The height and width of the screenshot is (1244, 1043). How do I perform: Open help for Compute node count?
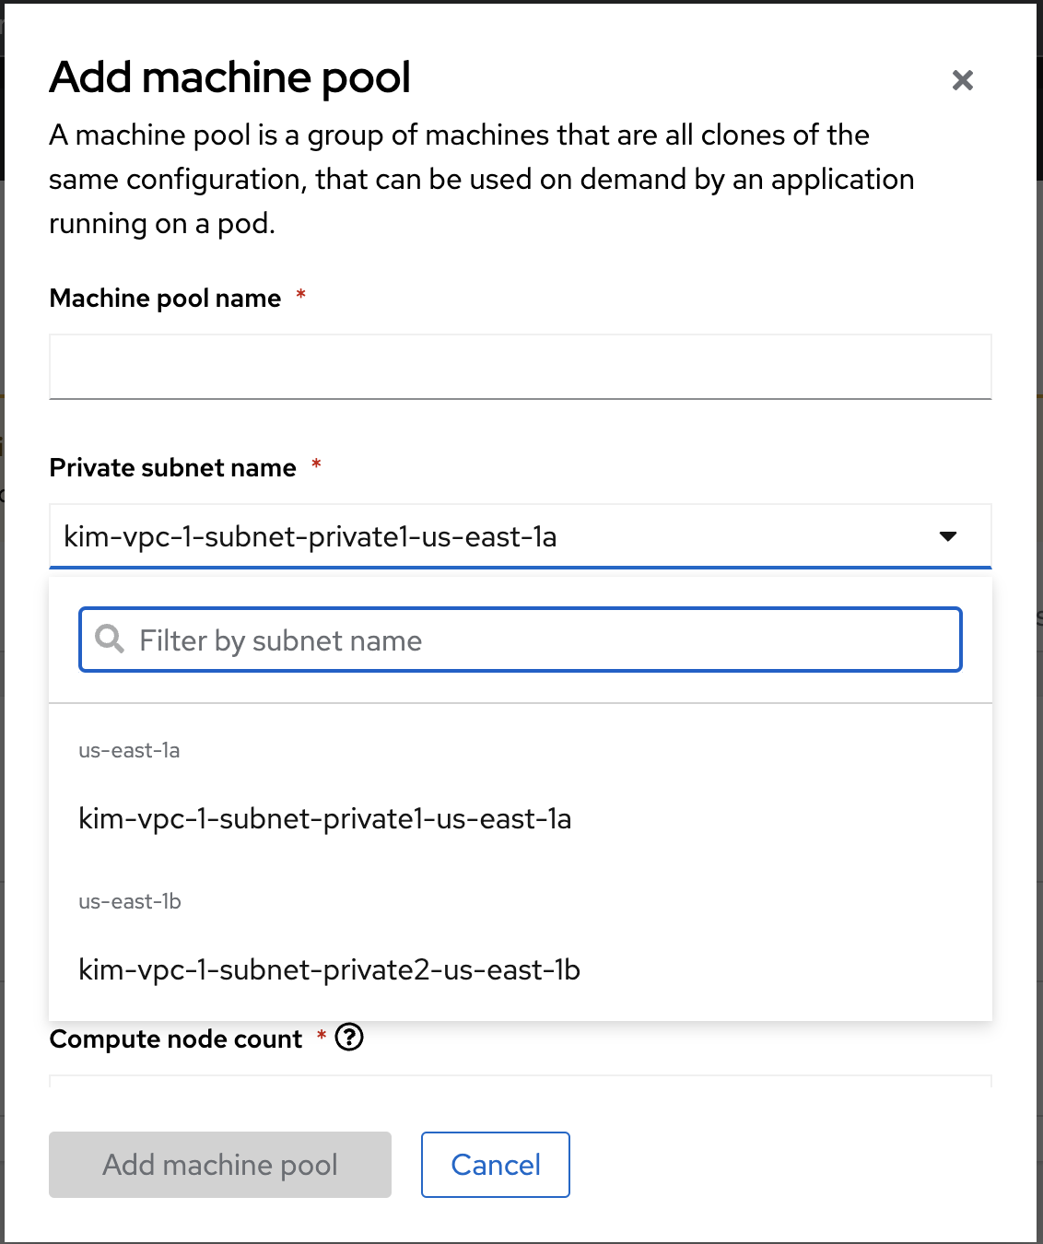(x=349, y=1038)
